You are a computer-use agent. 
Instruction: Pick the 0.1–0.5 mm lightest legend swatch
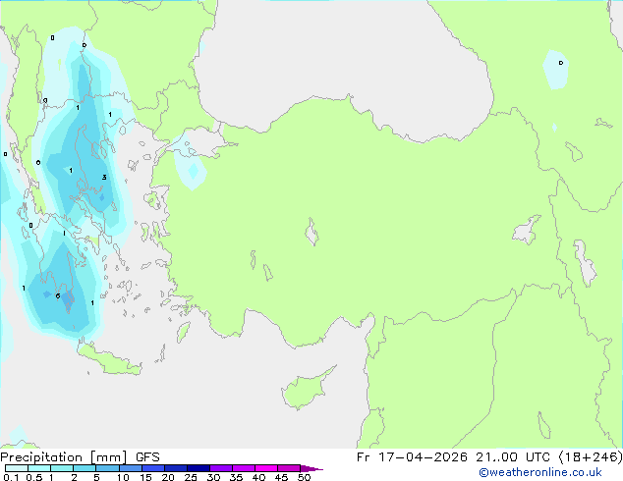click(17, 468)
